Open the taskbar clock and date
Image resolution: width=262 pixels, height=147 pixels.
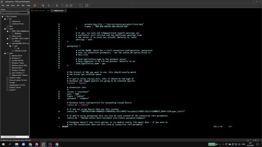coord(250,144)
